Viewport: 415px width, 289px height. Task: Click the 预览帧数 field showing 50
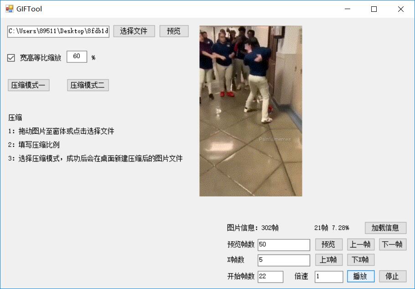[284, 244]
